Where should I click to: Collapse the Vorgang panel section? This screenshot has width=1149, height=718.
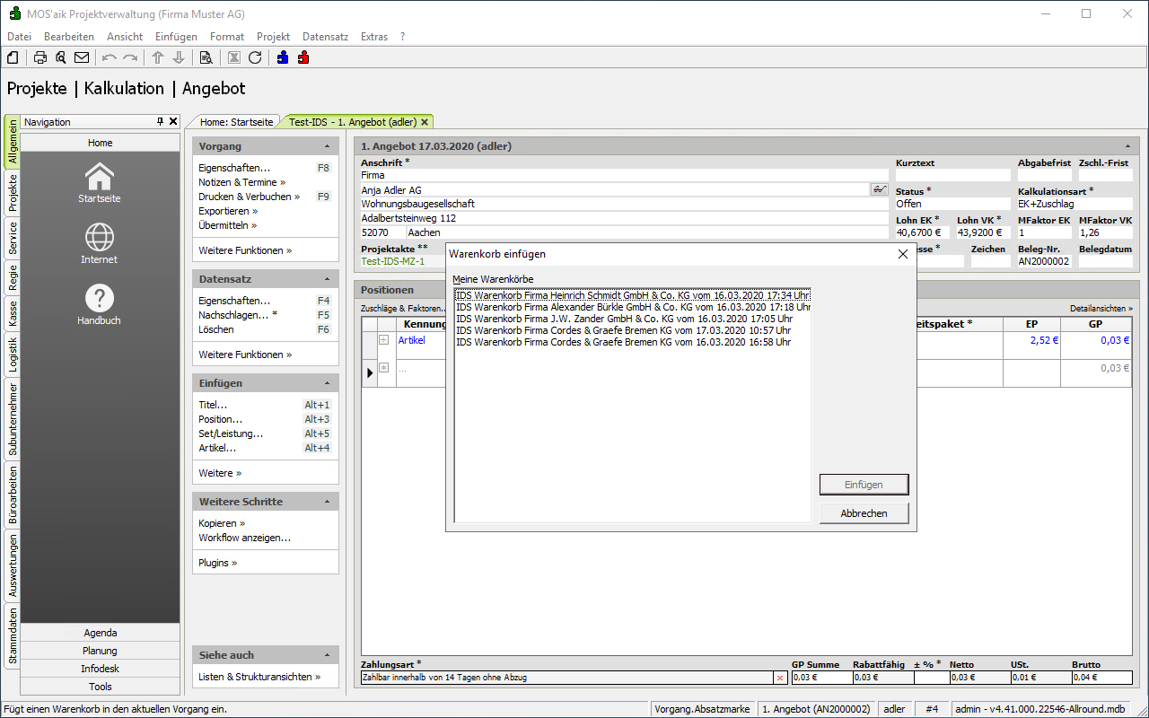click(x=327, y=146)
